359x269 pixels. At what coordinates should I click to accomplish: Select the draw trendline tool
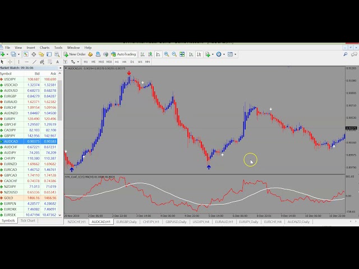click(x=34, y=62)
